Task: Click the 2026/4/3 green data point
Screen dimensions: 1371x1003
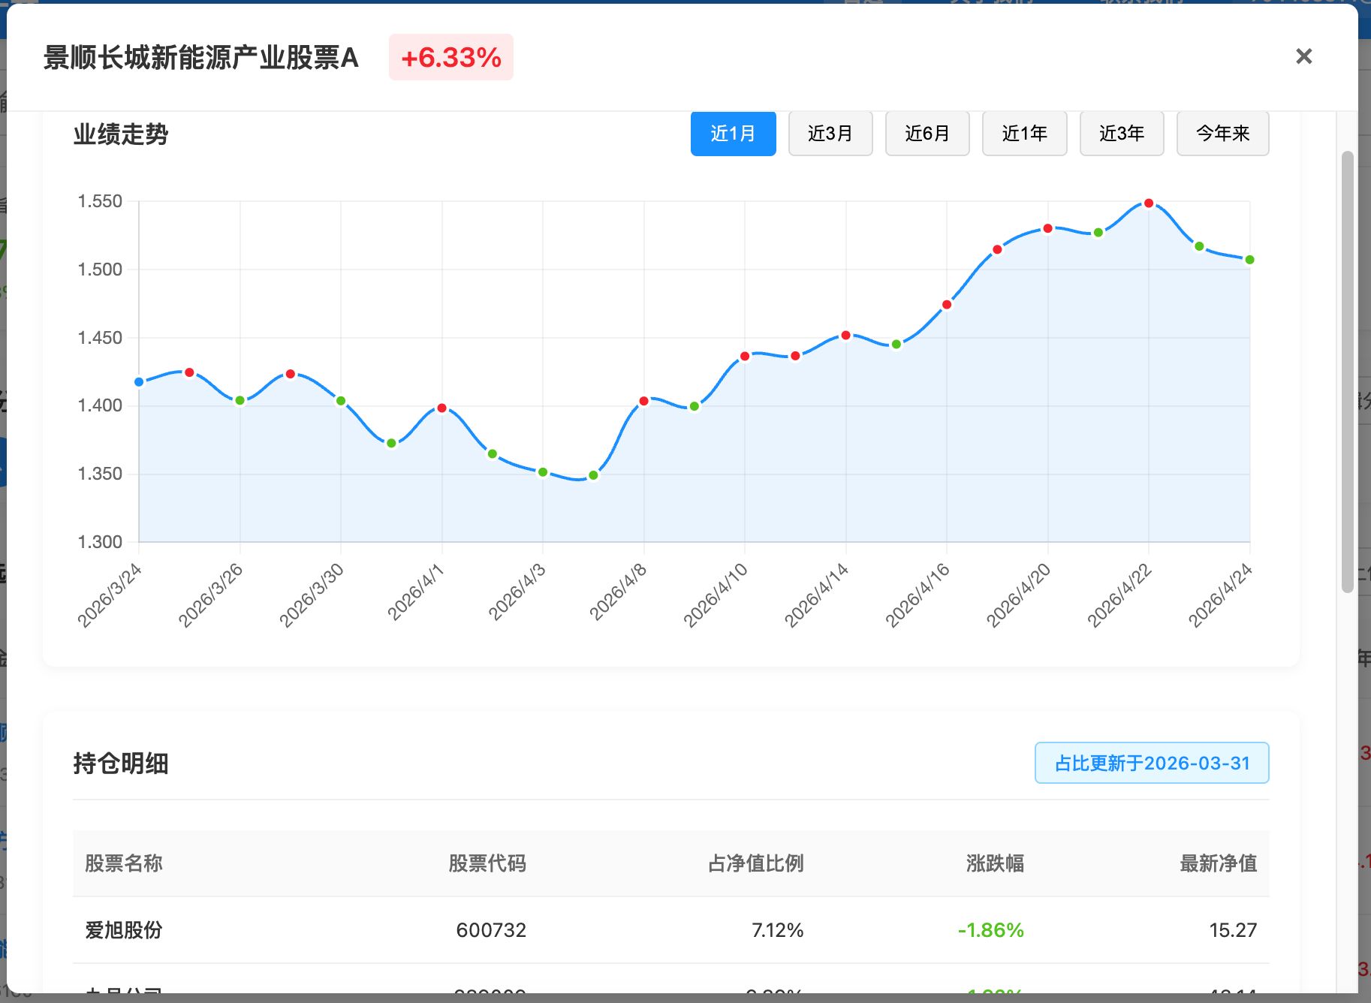Action: pyautogui.click(x=543, y=472)
